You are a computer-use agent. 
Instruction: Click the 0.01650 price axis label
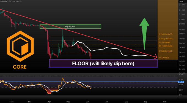182,69
